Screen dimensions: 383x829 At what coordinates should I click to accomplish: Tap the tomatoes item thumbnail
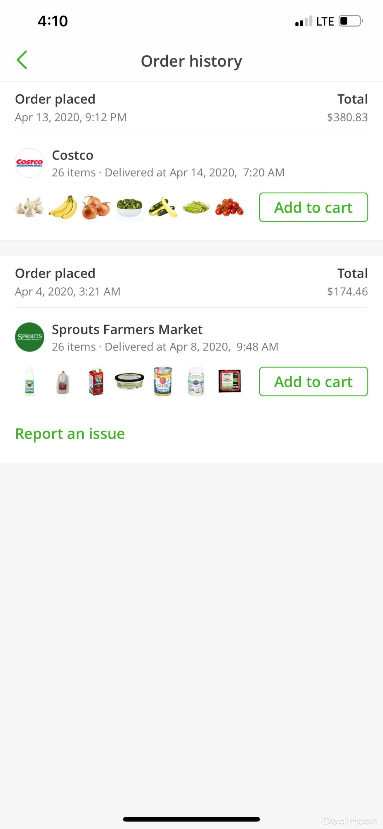click(229, 207)
